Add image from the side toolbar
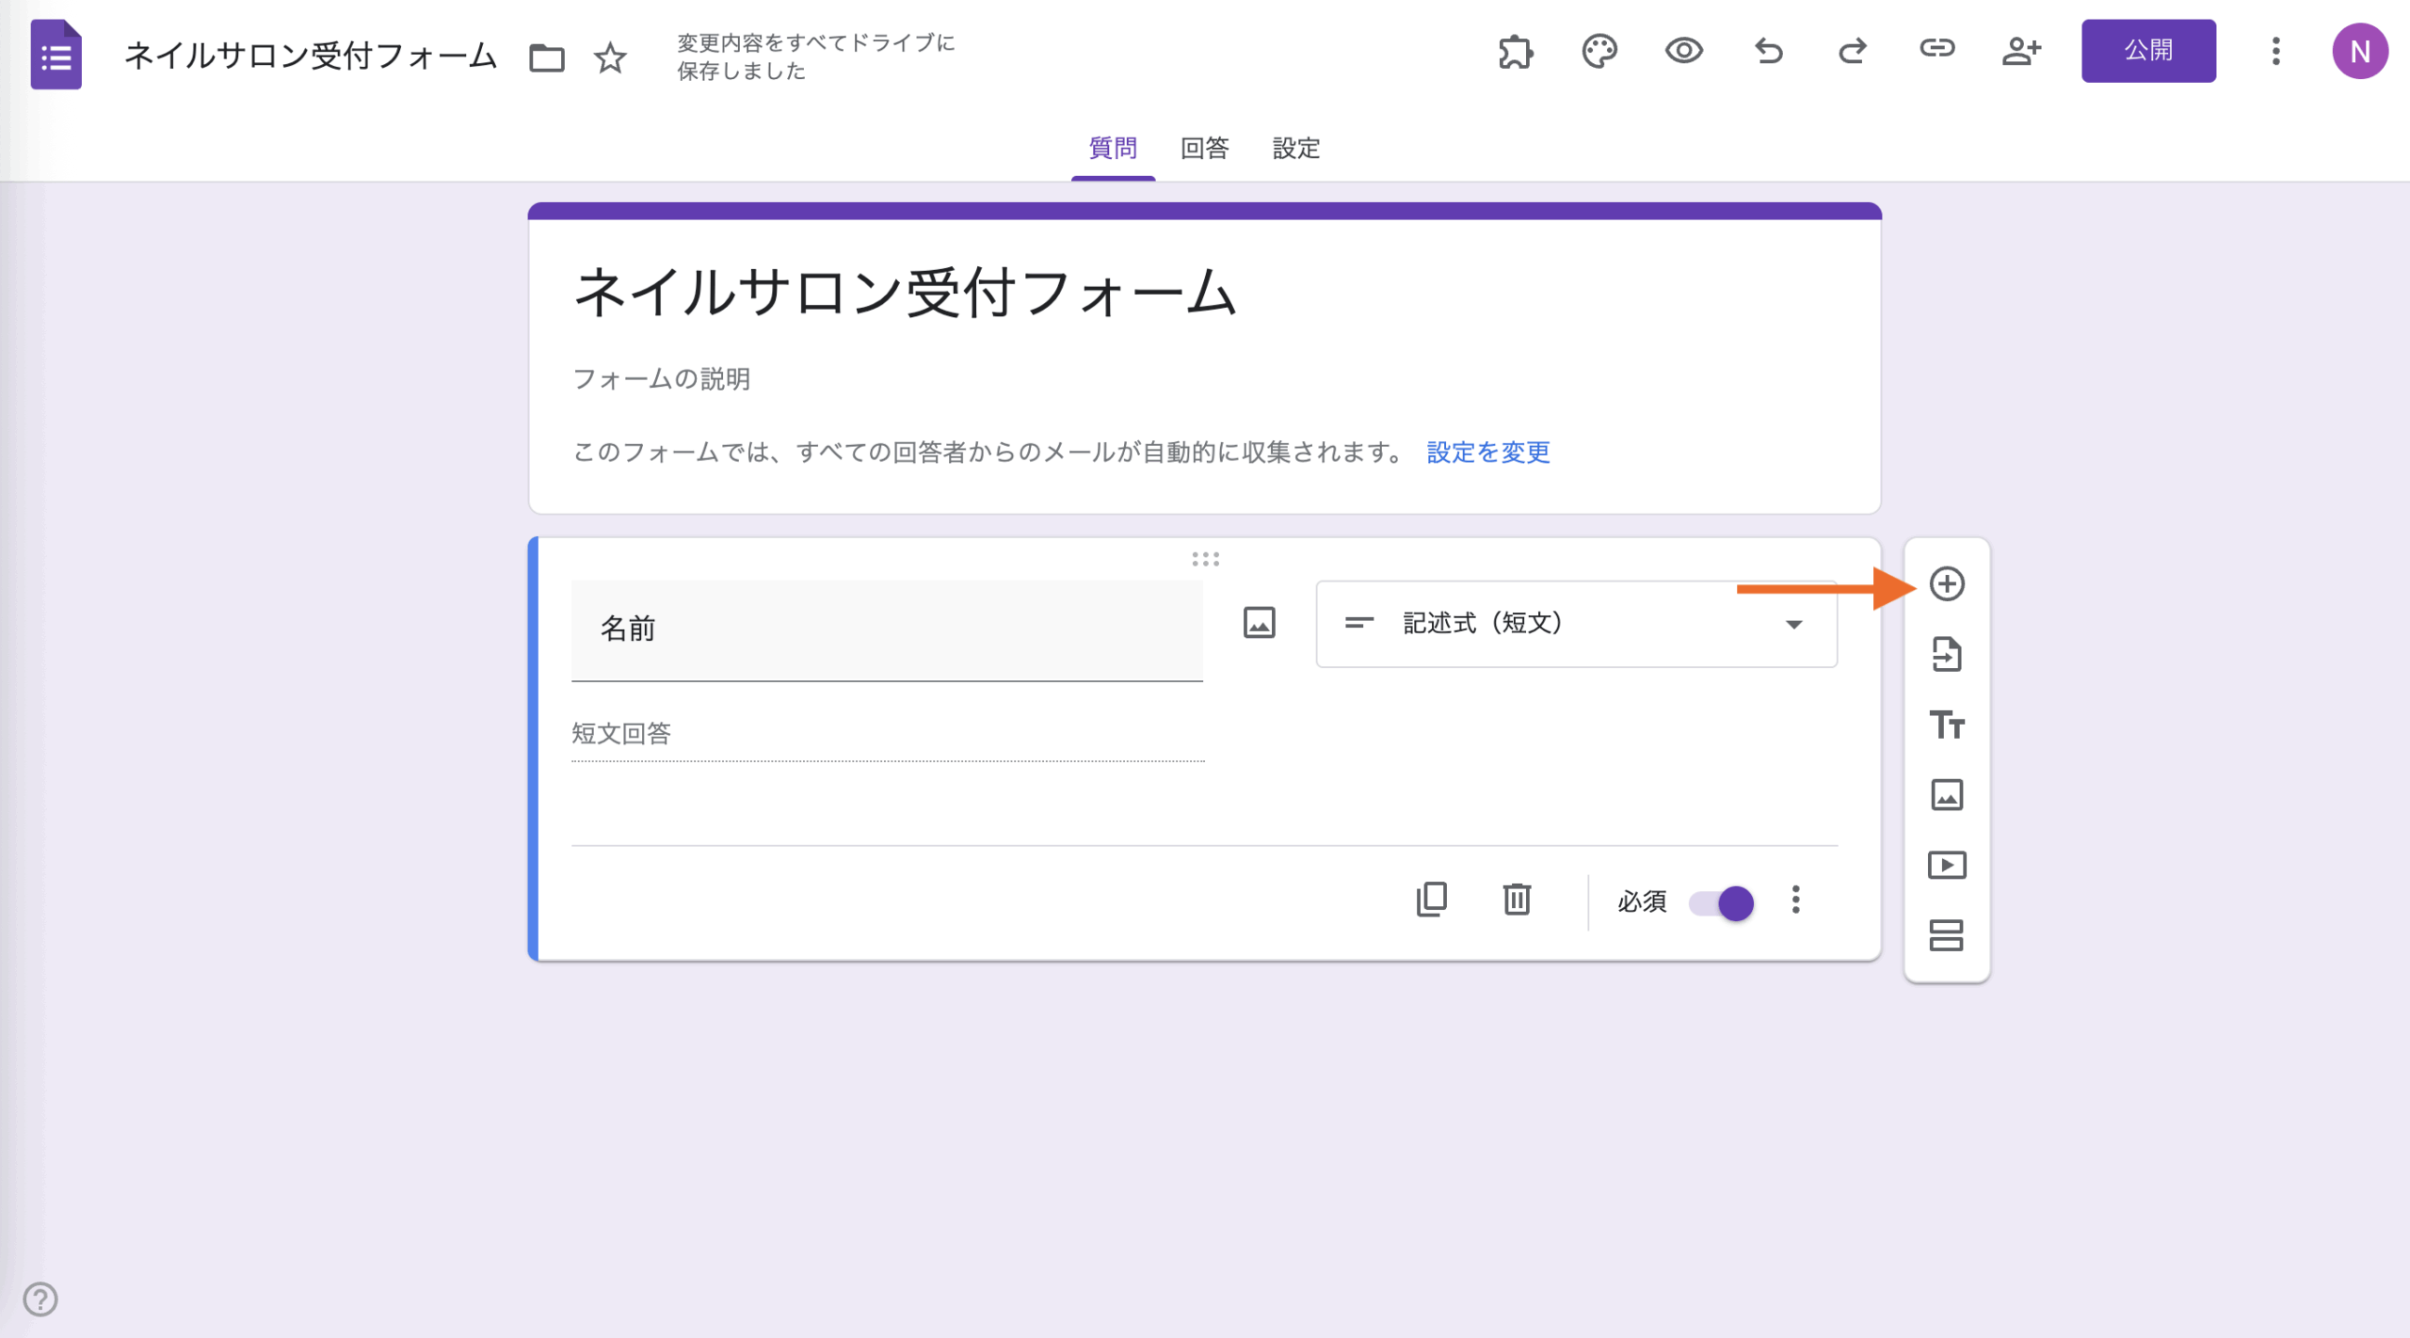 coord(1946,795)
